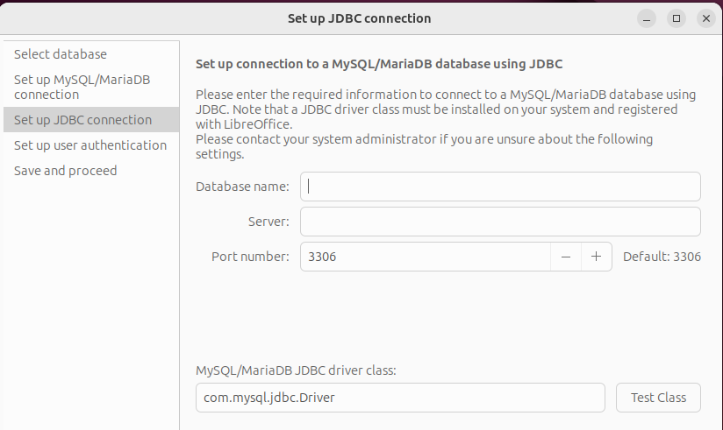Click the Port number field showing 3306
Screen dimensions: 723x430
click(x=426, y=257)
